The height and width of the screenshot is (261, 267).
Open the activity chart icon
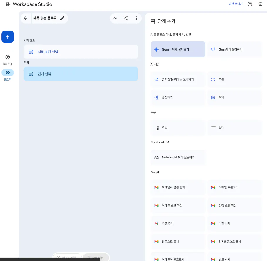coord(115,18)
